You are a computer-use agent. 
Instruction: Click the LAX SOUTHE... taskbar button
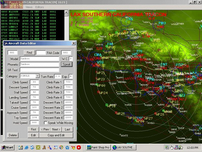(x=124, y=147)
